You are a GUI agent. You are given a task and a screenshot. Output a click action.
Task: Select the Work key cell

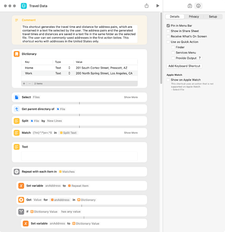click(29, 73)
